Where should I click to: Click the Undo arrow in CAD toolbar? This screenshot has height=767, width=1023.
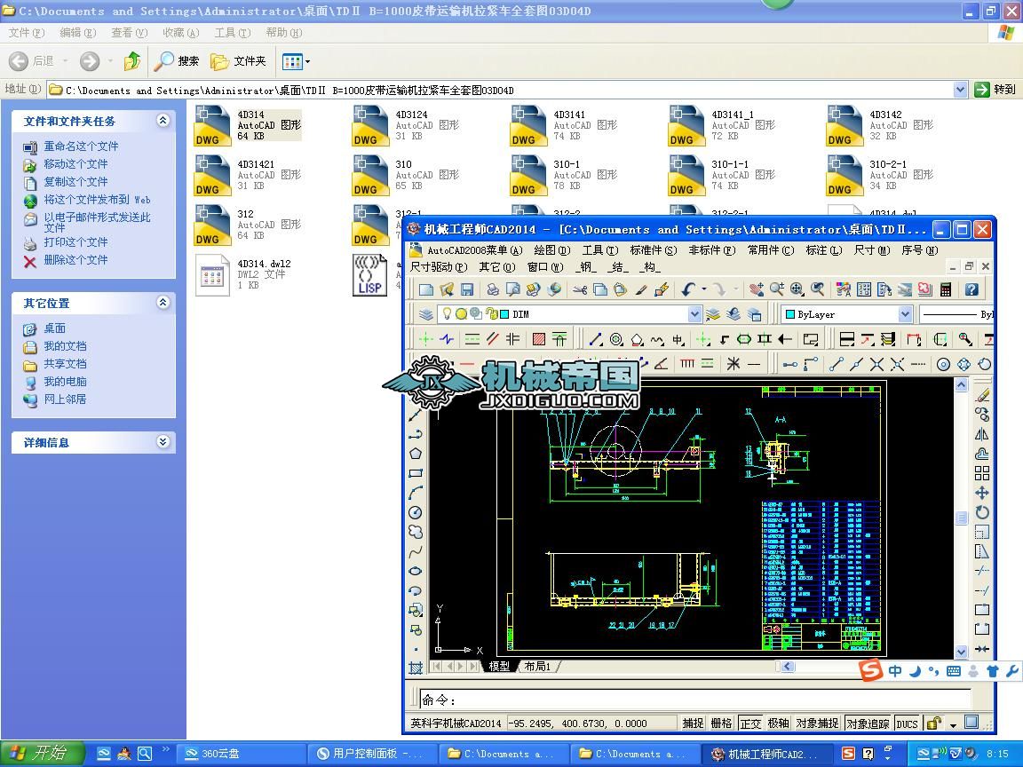pyautogui.click(x=689, y=289)
